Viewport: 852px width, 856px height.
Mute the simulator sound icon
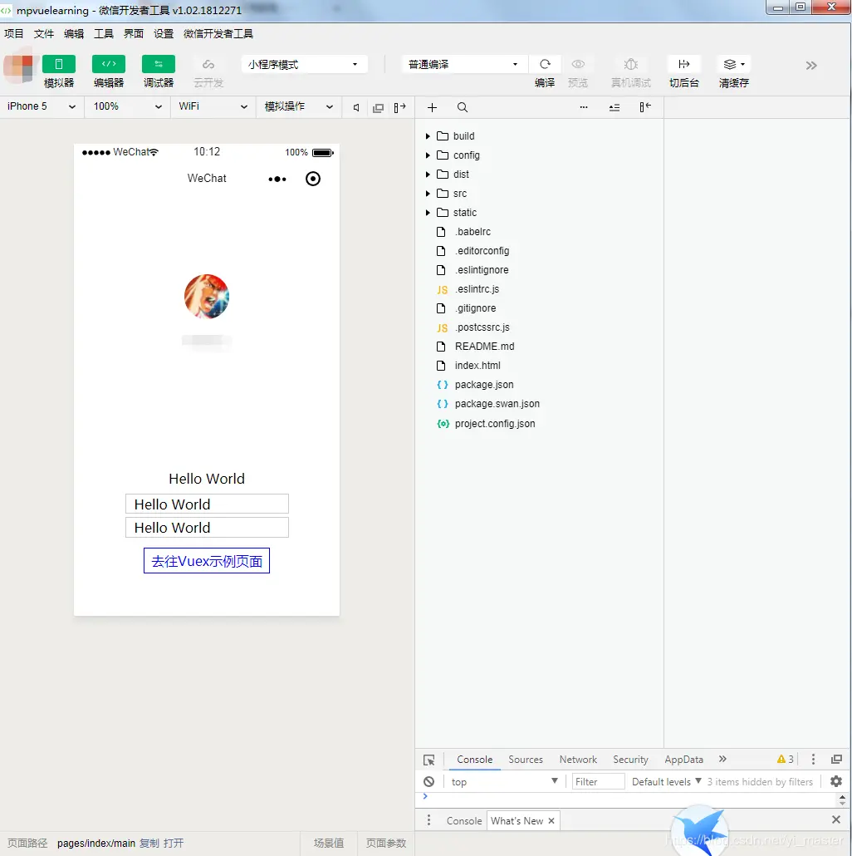point(355,107)
